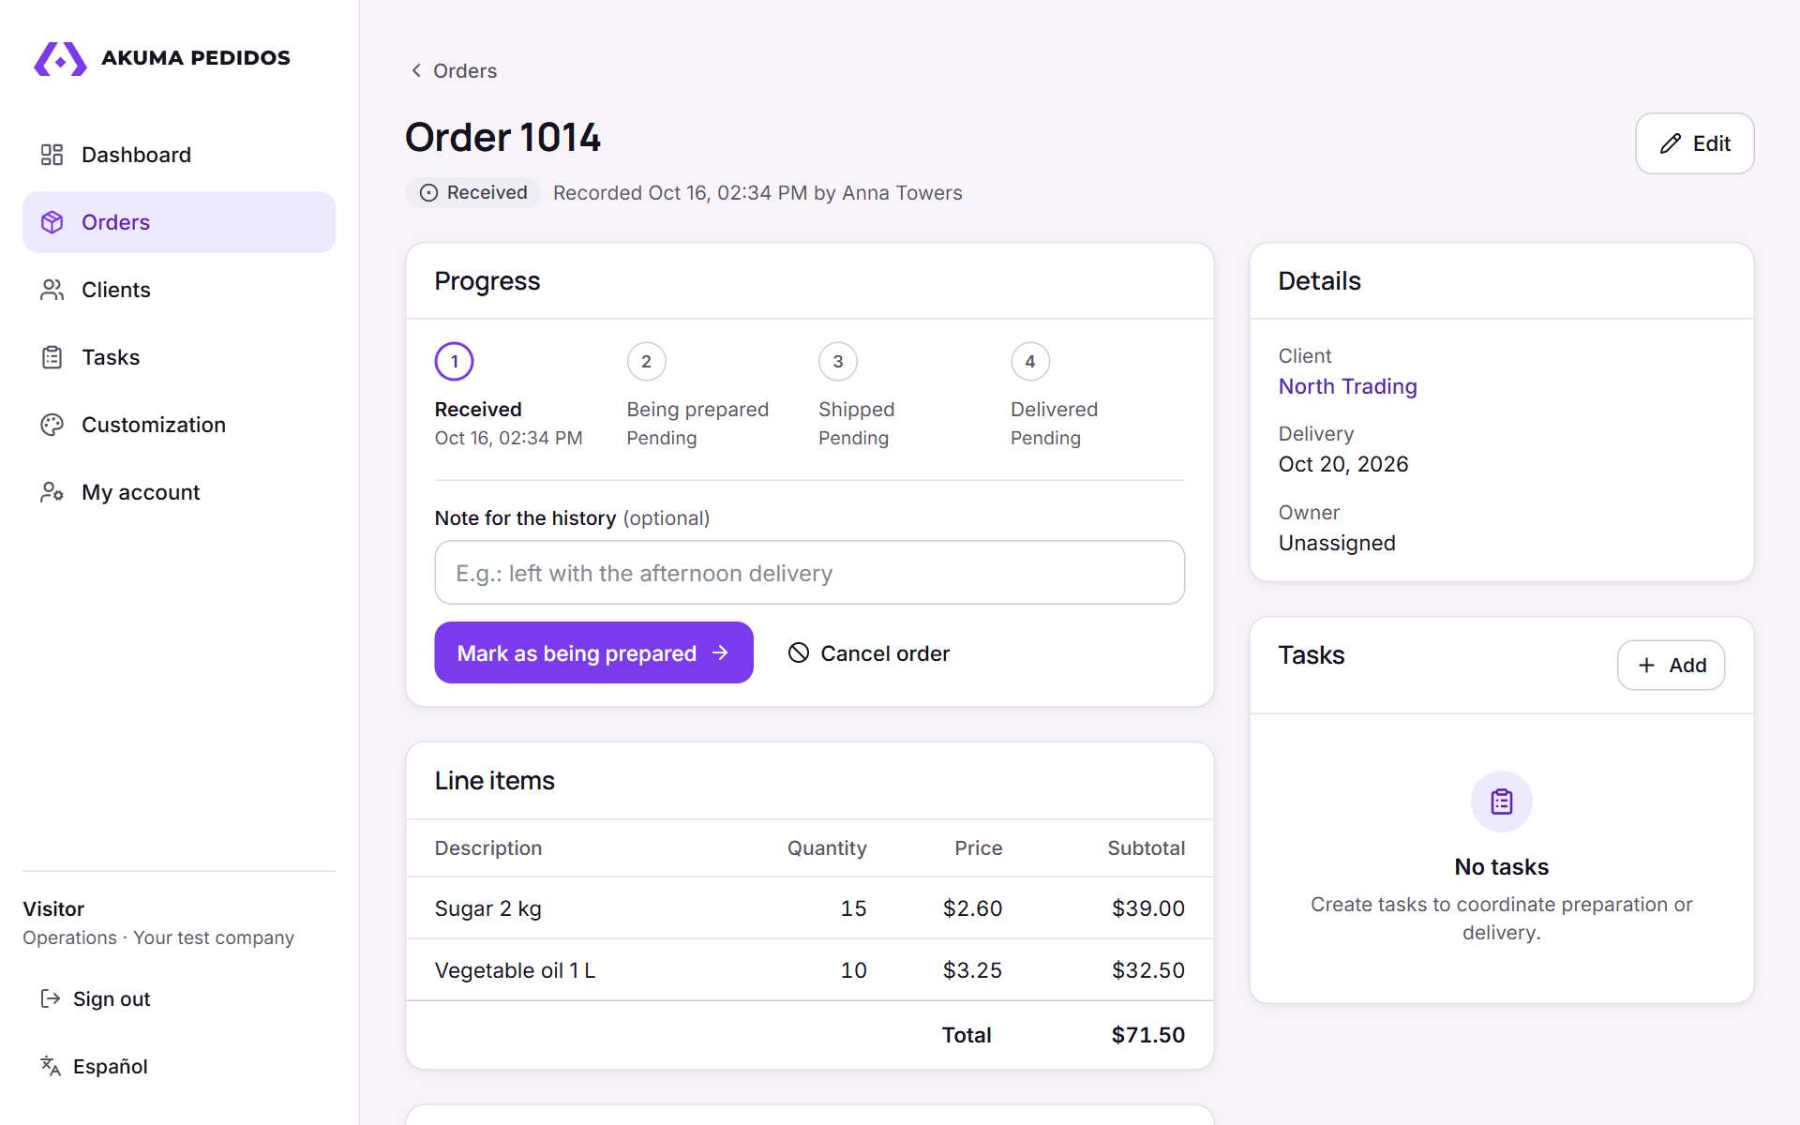Open the Dashboard grid icon

[52, 155]
